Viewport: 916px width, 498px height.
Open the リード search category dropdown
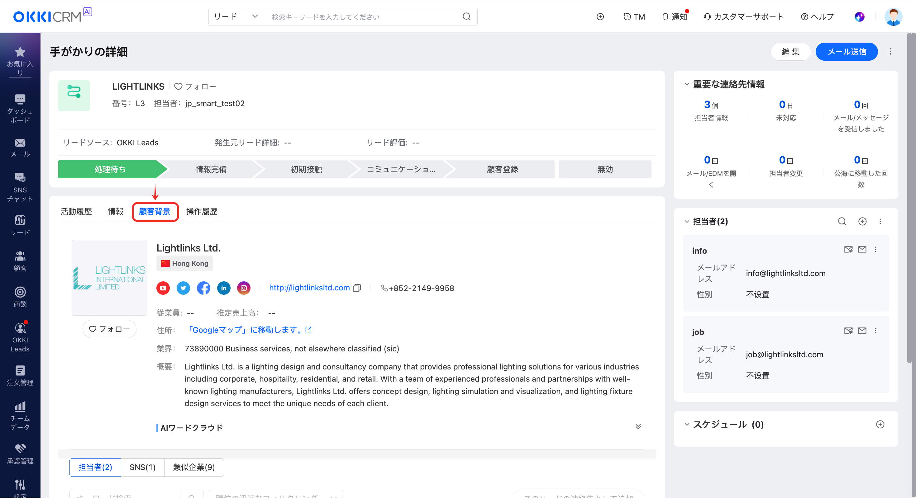click(x=236, y=17)
